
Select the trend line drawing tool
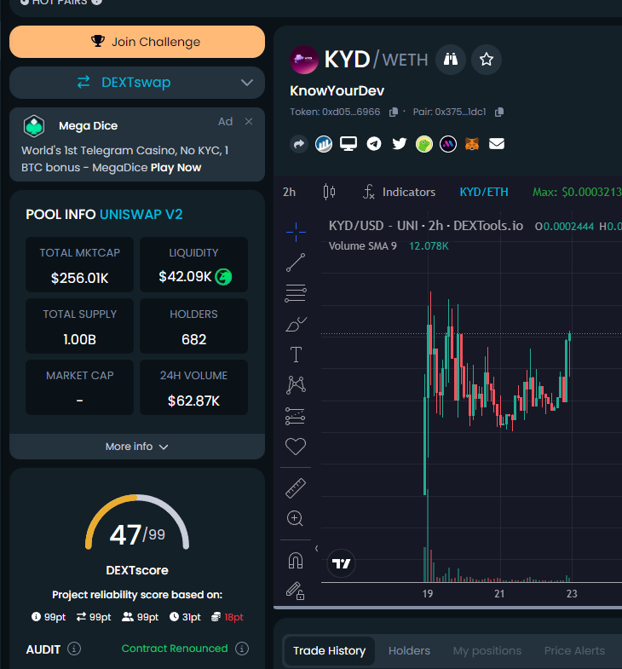(296, 262)
